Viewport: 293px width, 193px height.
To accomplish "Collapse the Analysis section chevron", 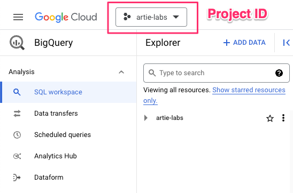I will (x=121, y=72).
